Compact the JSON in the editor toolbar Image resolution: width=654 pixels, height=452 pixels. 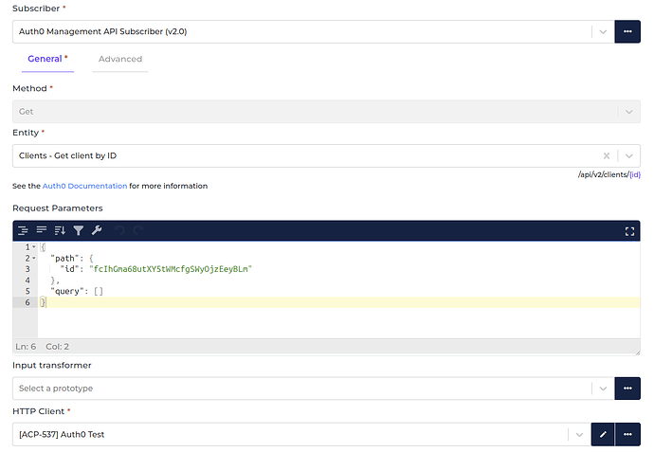42,230
